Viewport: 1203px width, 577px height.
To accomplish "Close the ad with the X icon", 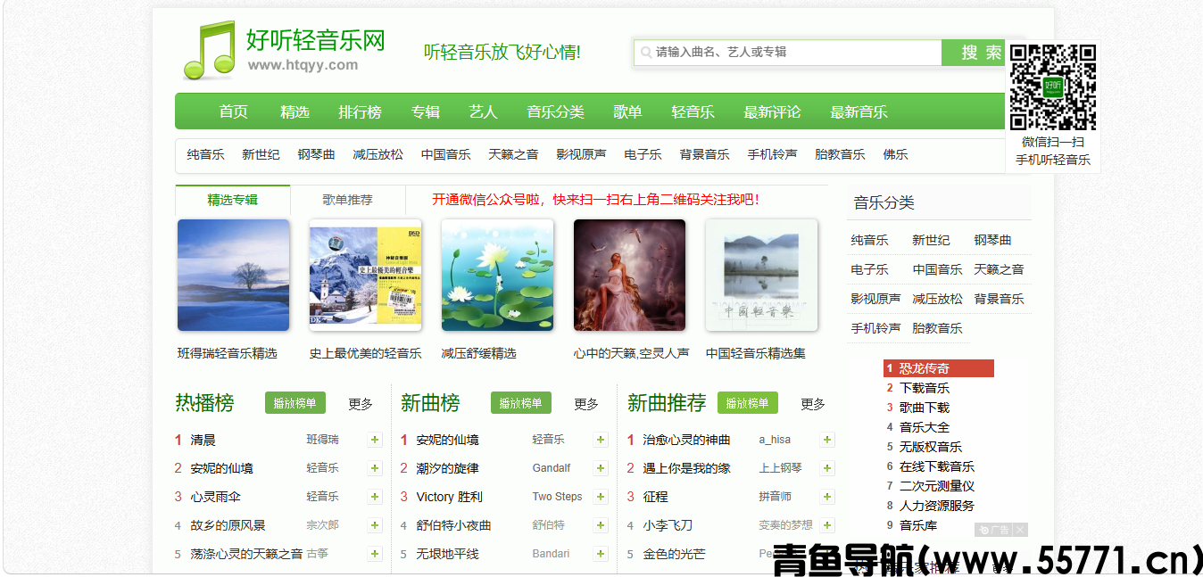I will point(1021,530).
